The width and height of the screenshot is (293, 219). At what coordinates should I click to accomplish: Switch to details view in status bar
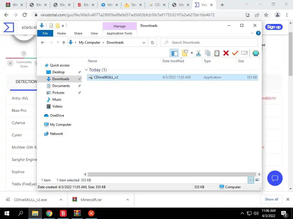251,180
